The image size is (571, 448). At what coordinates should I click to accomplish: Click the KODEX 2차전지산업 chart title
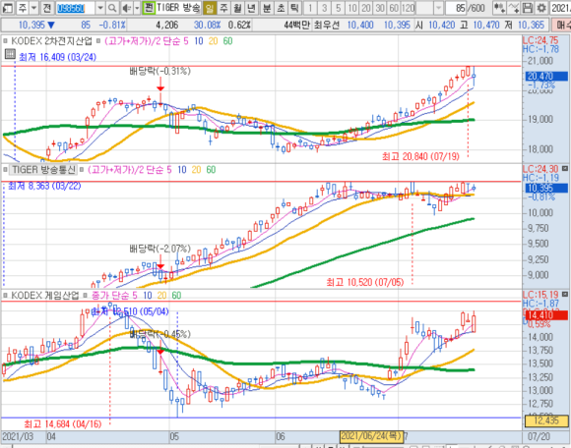(51, 41)
